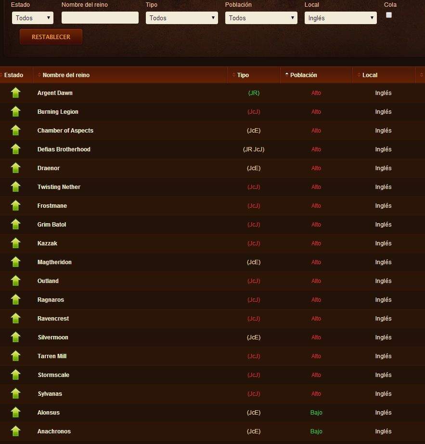Screen dimensions: 425x444
Task: Click the green arrow for Ravencrest realm
Action: coord(15,318)
